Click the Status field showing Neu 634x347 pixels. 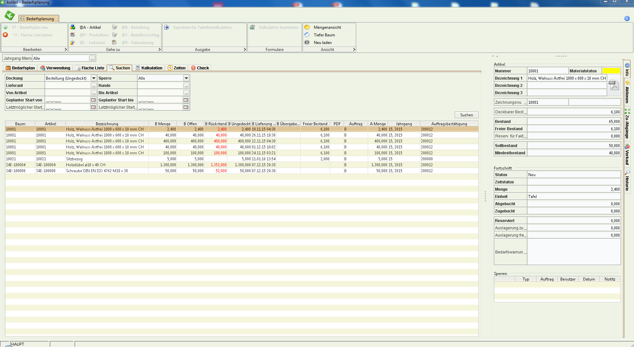pos(574,174)
